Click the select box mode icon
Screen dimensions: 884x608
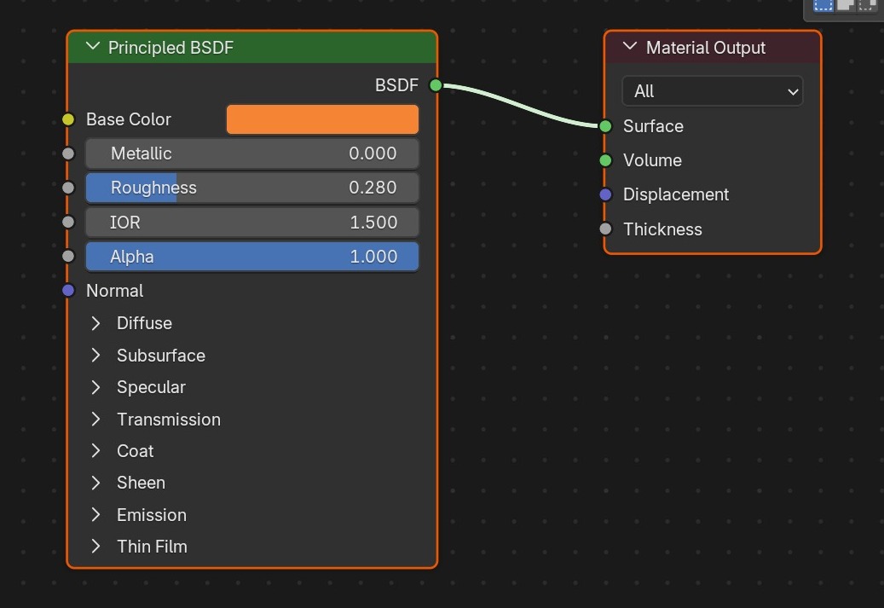pyautogui.click(x=823, y=5)
